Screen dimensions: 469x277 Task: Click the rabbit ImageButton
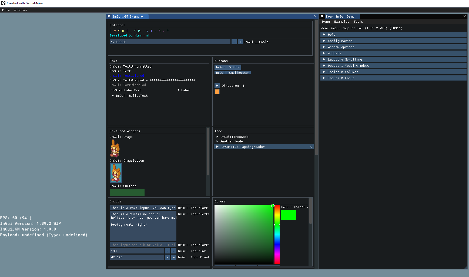[x=116, y=173]
